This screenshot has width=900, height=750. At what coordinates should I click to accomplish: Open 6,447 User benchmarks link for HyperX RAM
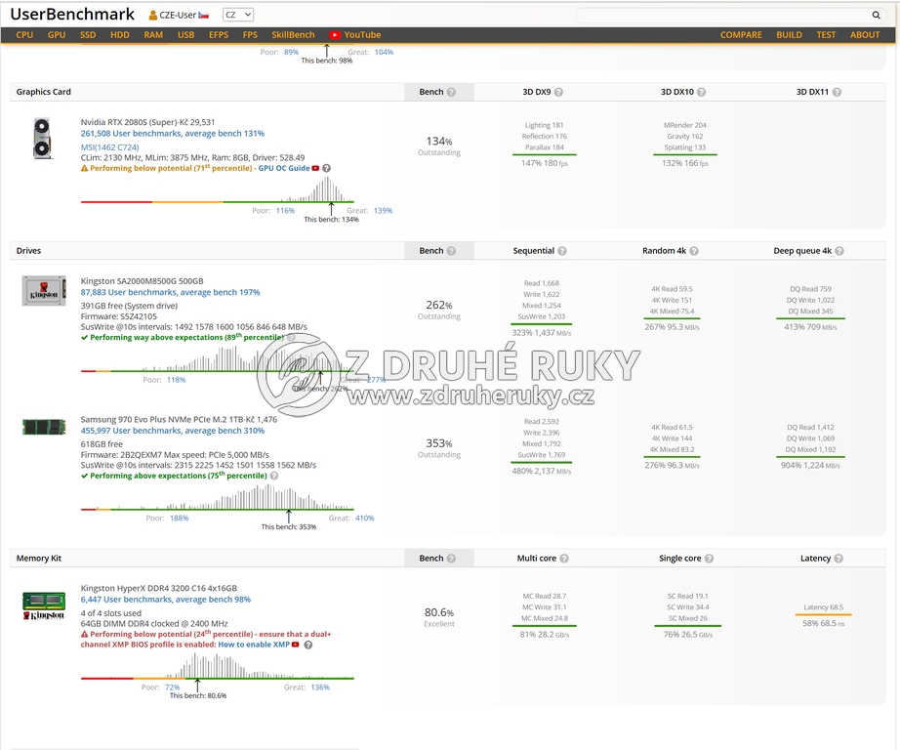(165, 600)
